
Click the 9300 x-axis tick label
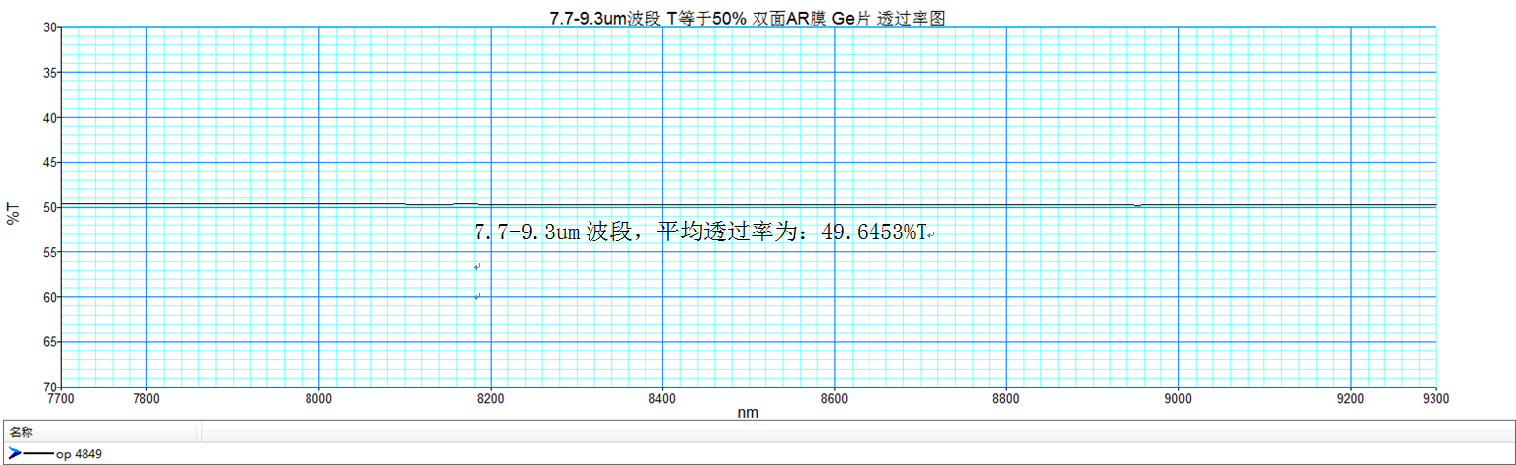click(1436, 398)
